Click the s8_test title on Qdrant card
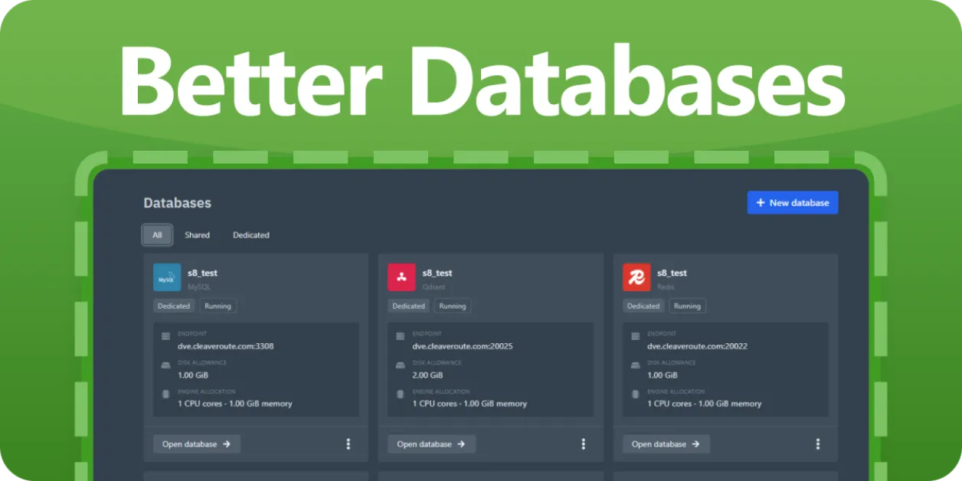The width and height of the screenshot is (962, 481). click(437, 273)
